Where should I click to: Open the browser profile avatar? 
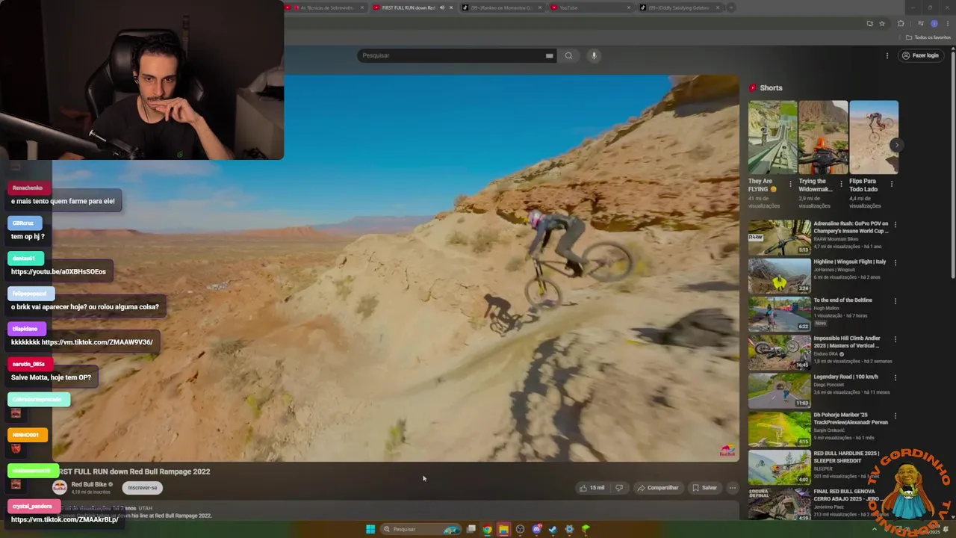point(934,24)
